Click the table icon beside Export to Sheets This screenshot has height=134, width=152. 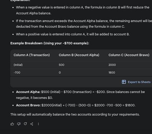[x=124, y=82]
